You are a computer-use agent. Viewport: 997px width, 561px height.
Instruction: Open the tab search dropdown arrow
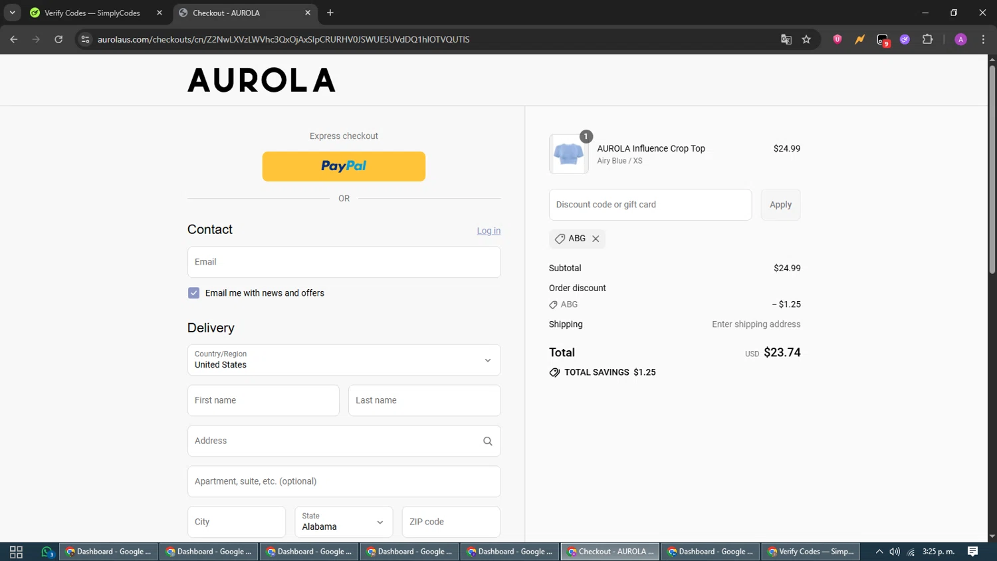pos(12,13)
